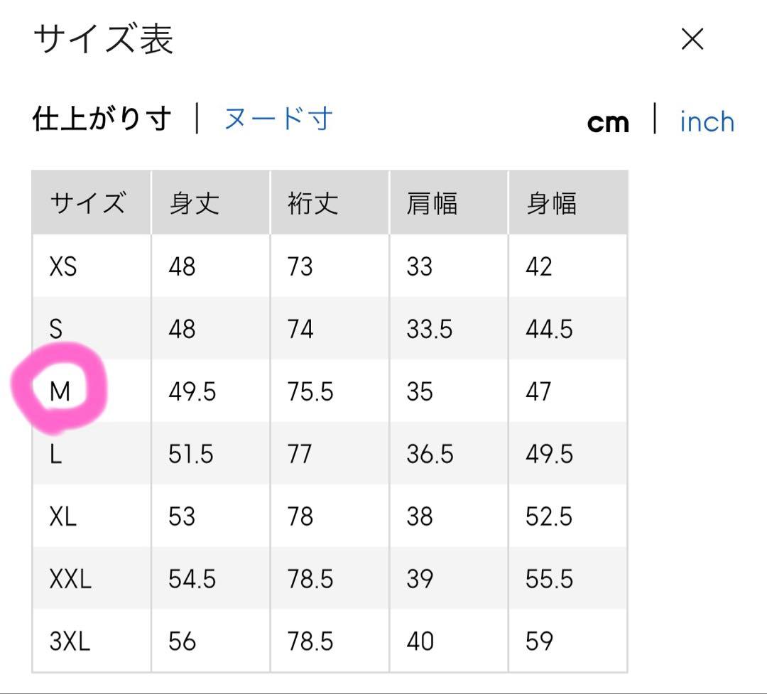Click the 肩幅 column header
Viewport: 767px width, 694px height.
coord(432,204)
